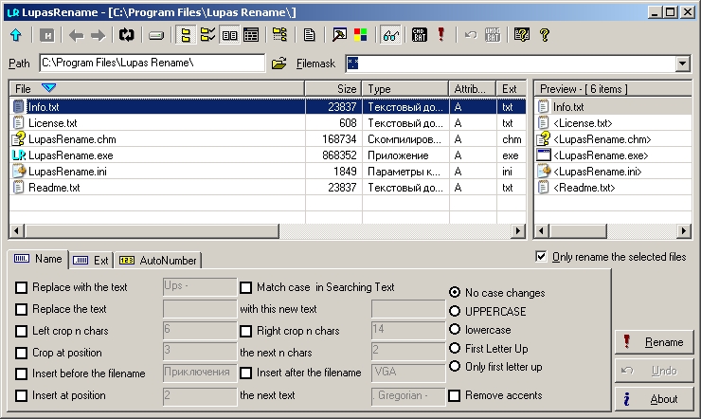Click the file list horizontal scrollbar thumb
The width and height of the screenshot is (701, 419).
pos(152,230)
